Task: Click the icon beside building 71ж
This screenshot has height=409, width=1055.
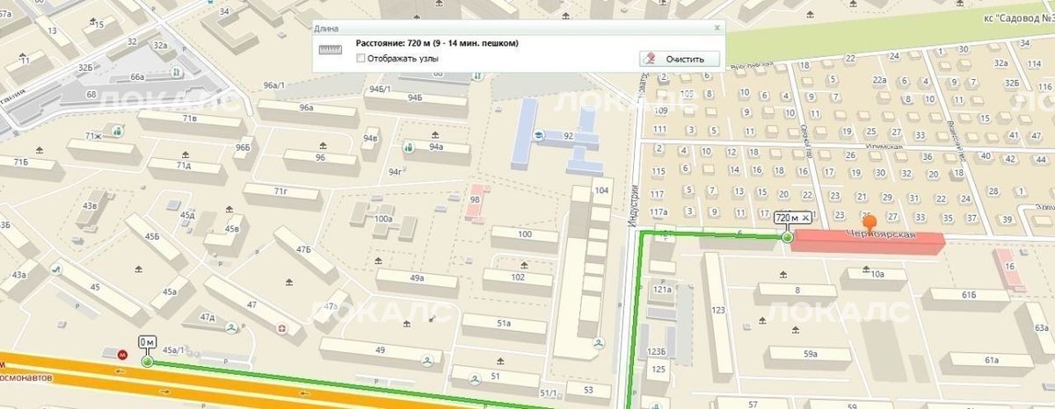Action: (x=117, y=131)
